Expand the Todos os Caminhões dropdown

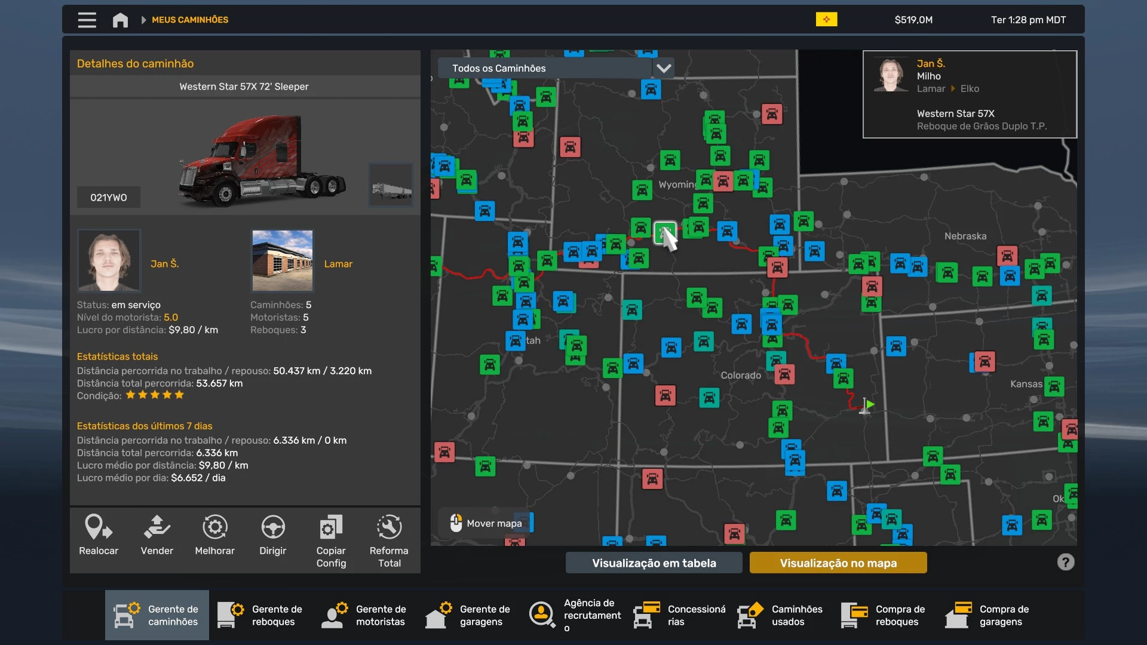pos(663,68)
